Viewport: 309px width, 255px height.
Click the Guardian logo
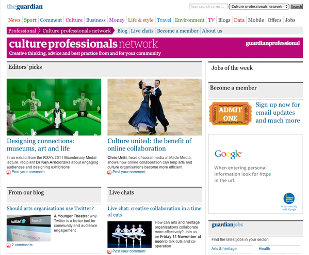pyautogui.click(x=25, y=7)
